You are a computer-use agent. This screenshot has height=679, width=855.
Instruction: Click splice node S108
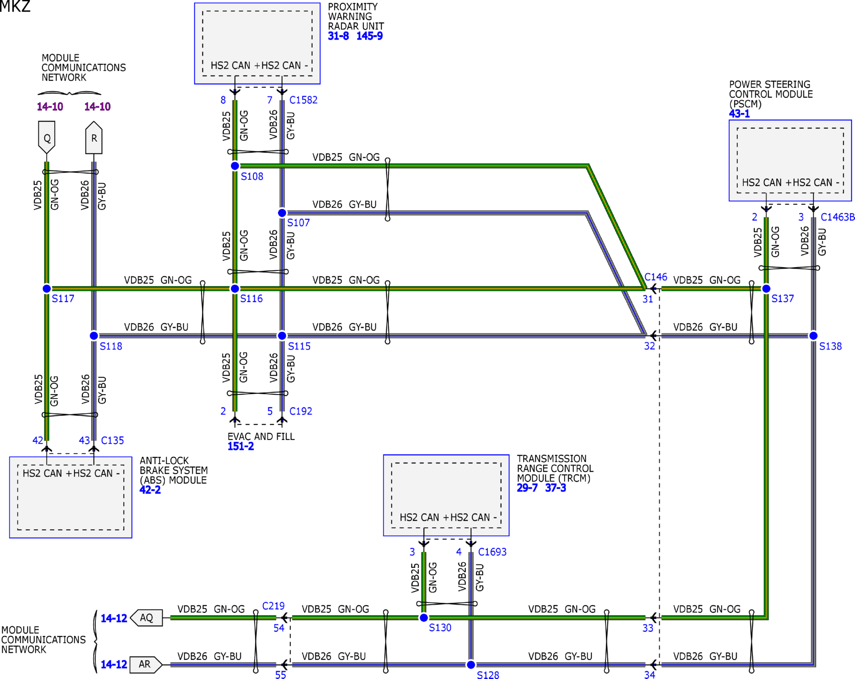235,166
